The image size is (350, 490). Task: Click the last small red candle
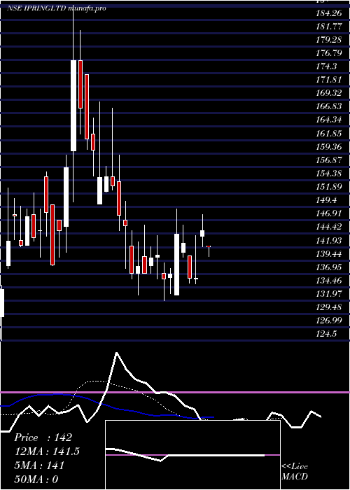click(x=209, y=246)
